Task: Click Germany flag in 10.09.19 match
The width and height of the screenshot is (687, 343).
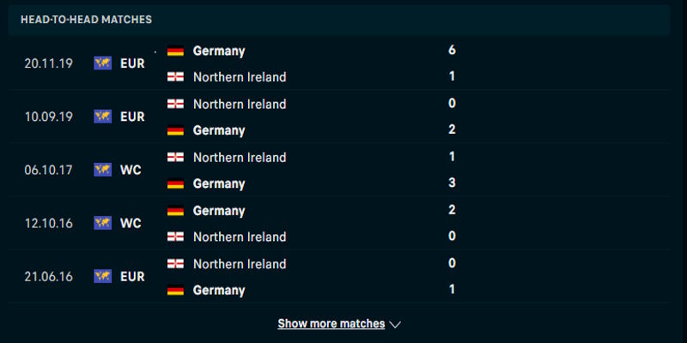Action: tap(175, 130)
